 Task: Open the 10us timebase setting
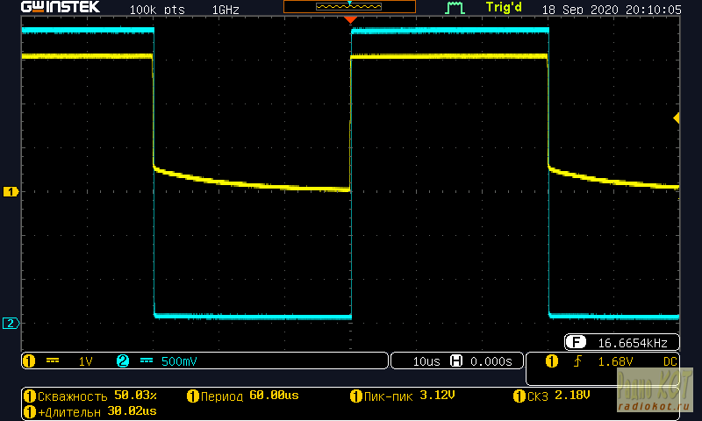point(425,360)
